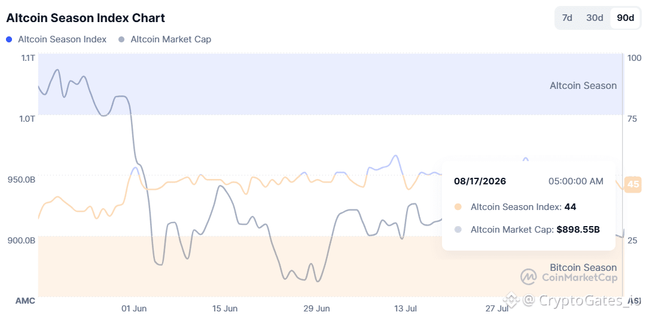Image resolution: width=646 pixels, height=315 pixels.
Task: Click the Altcoin Season Index legend label
Action: pos(62,40)
